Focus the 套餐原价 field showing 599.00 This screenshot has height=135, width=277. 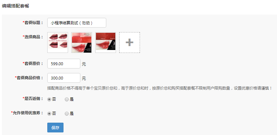point(64,64)
